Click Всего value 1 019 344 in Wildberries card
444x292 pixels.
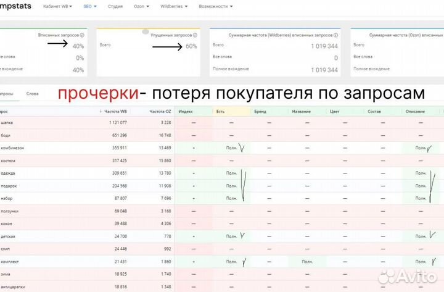tap(324, 46)
